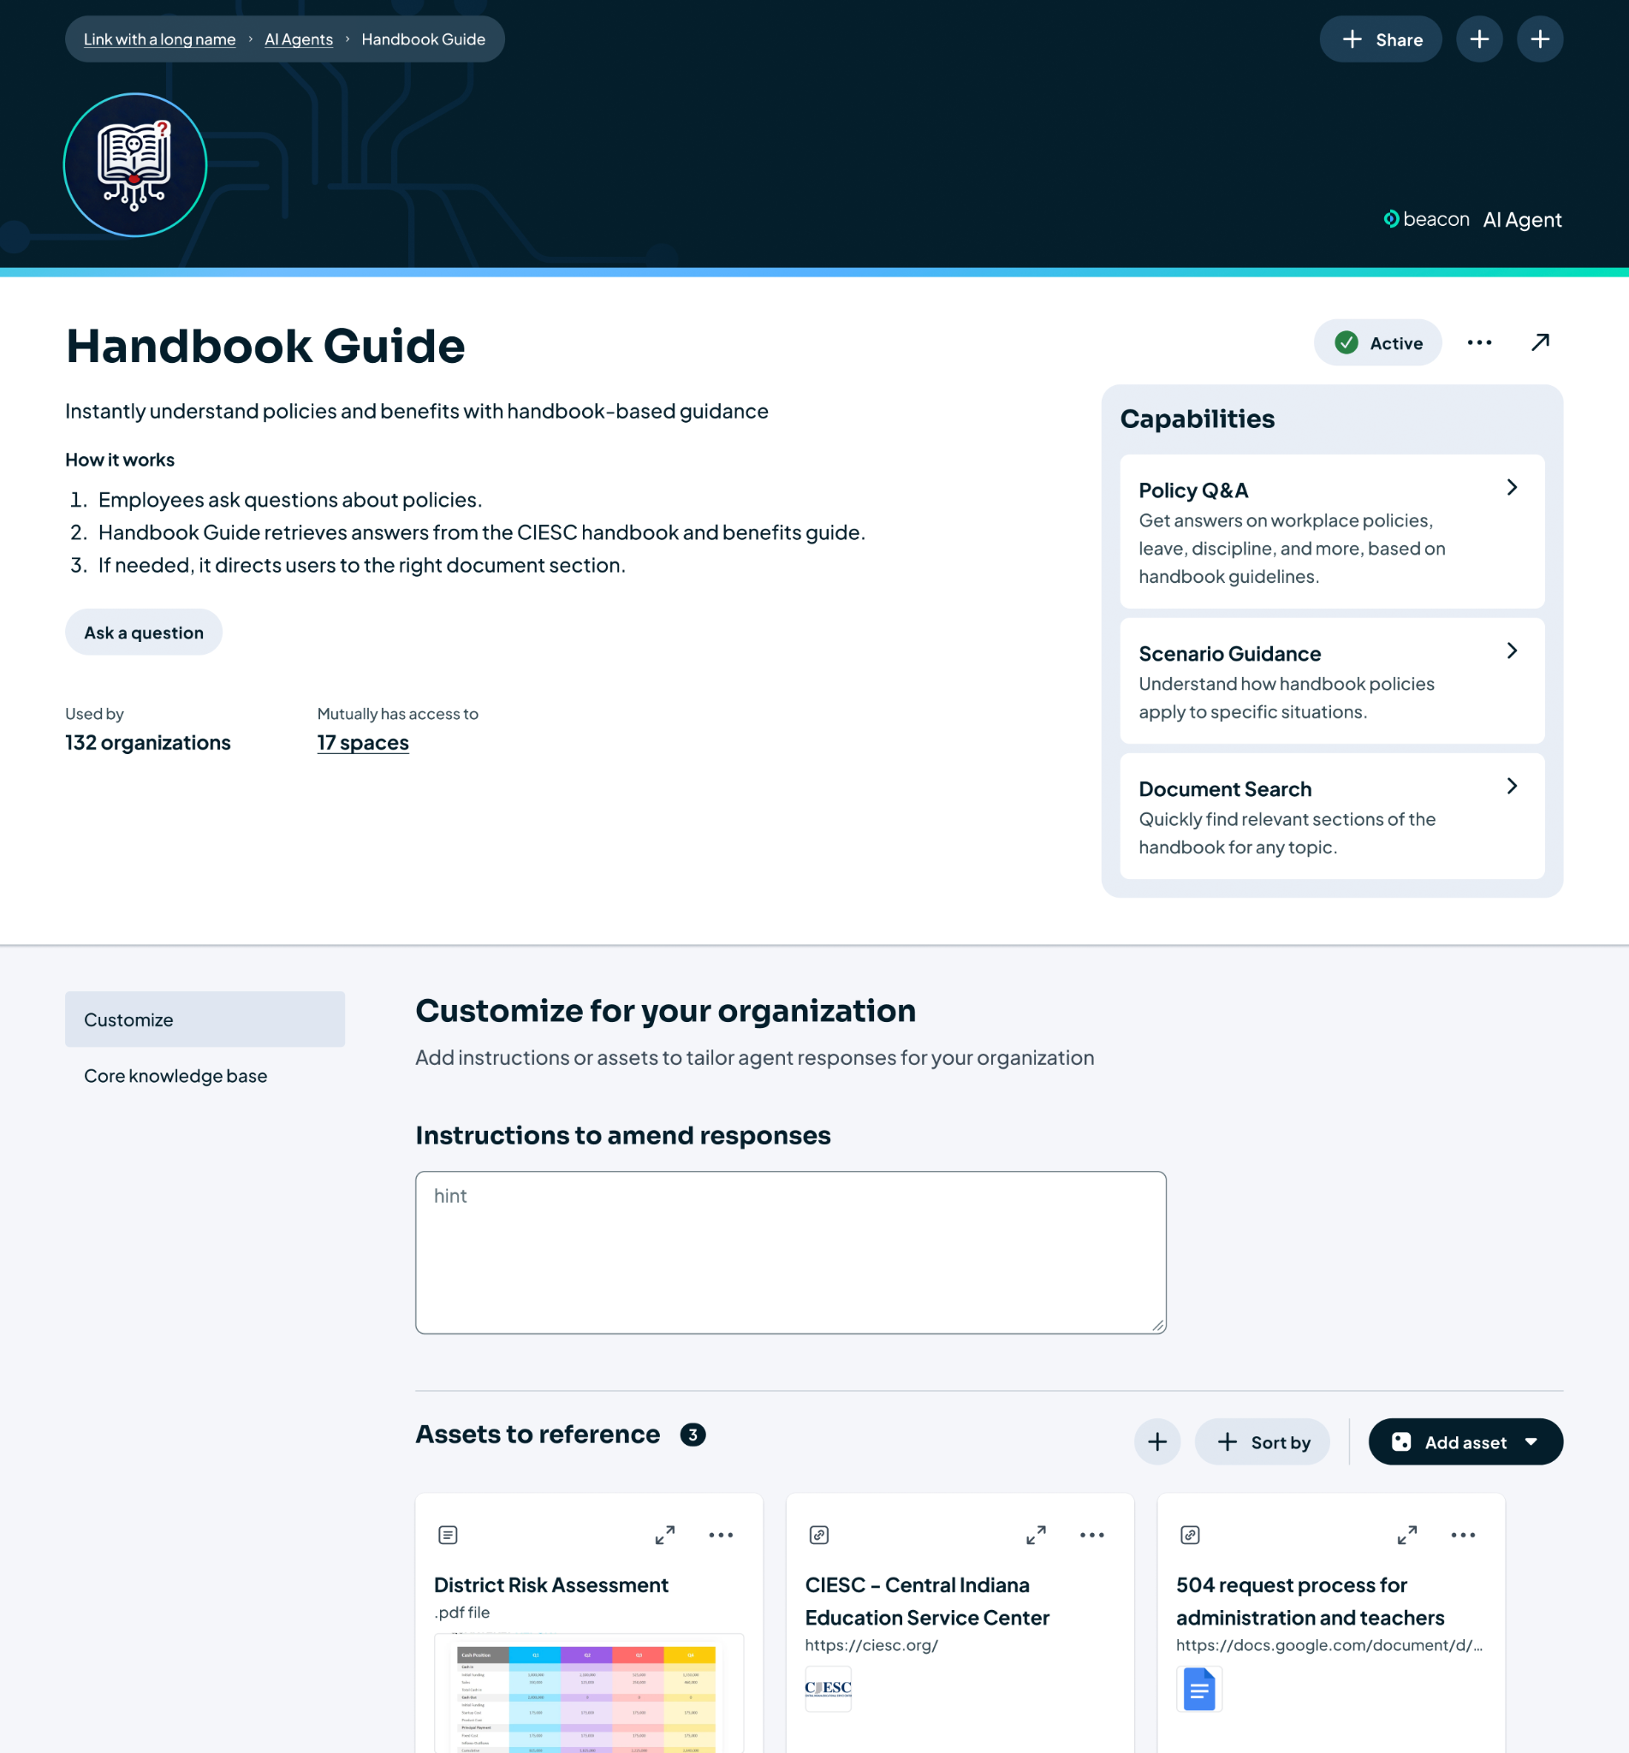Click the link icon on the CIESC card
The height and width of the screenshot is (1753, 1629).
[x=819, y=1536]
